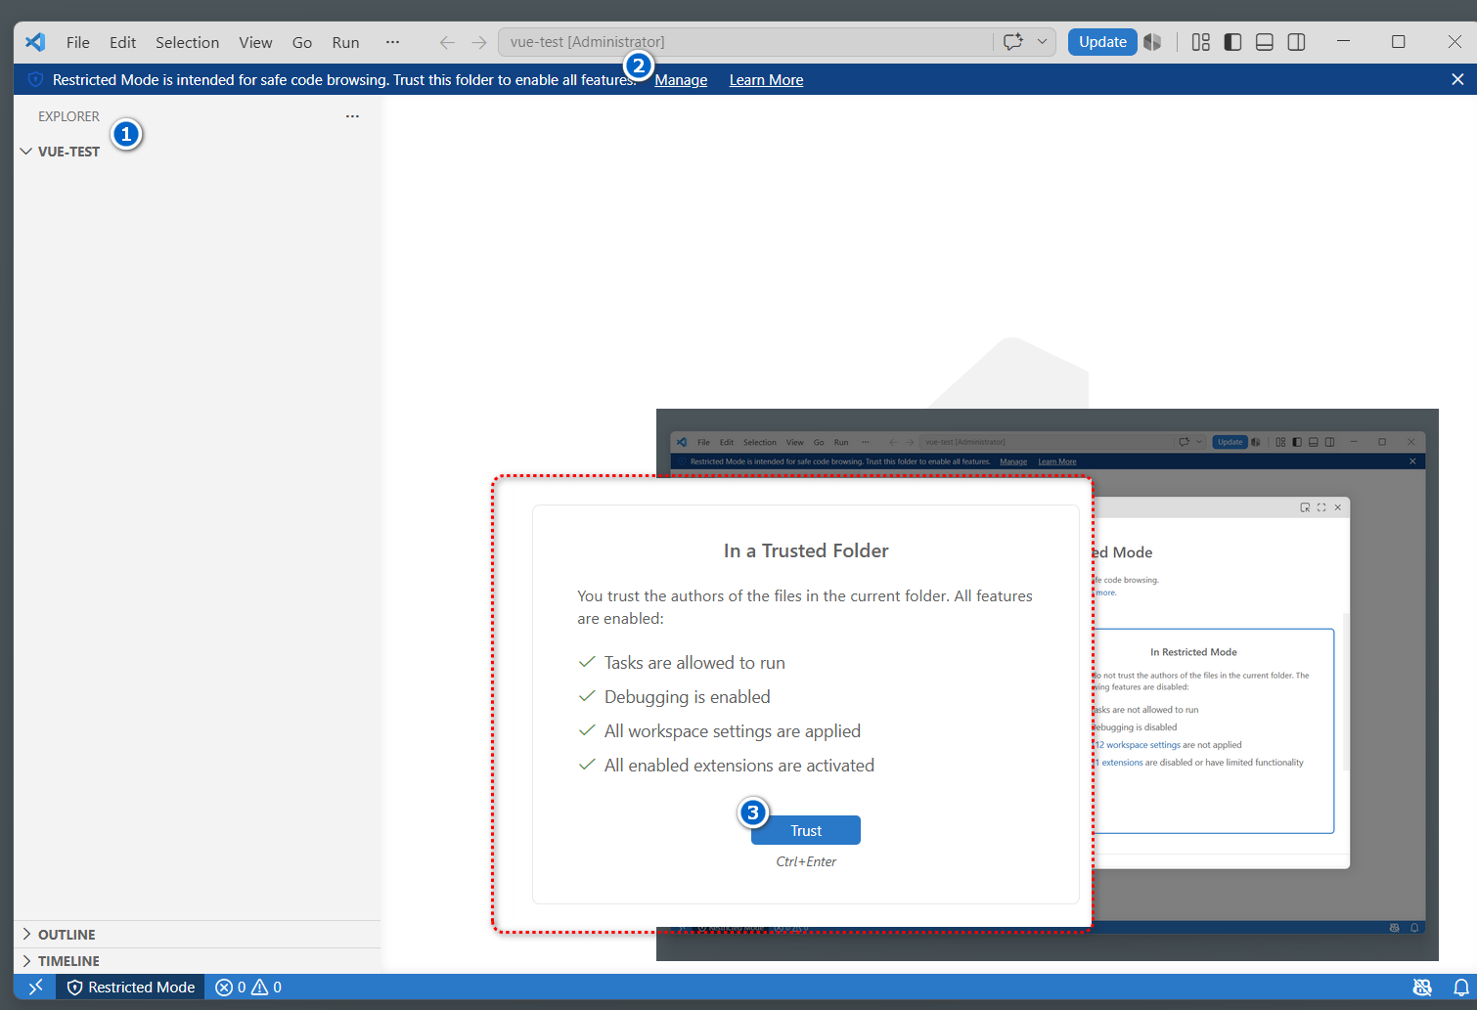The width and height of the screenshot is (1477, 1010).
Task: Open the Copilot chat icon in title bar
Action: (1013, 42)
